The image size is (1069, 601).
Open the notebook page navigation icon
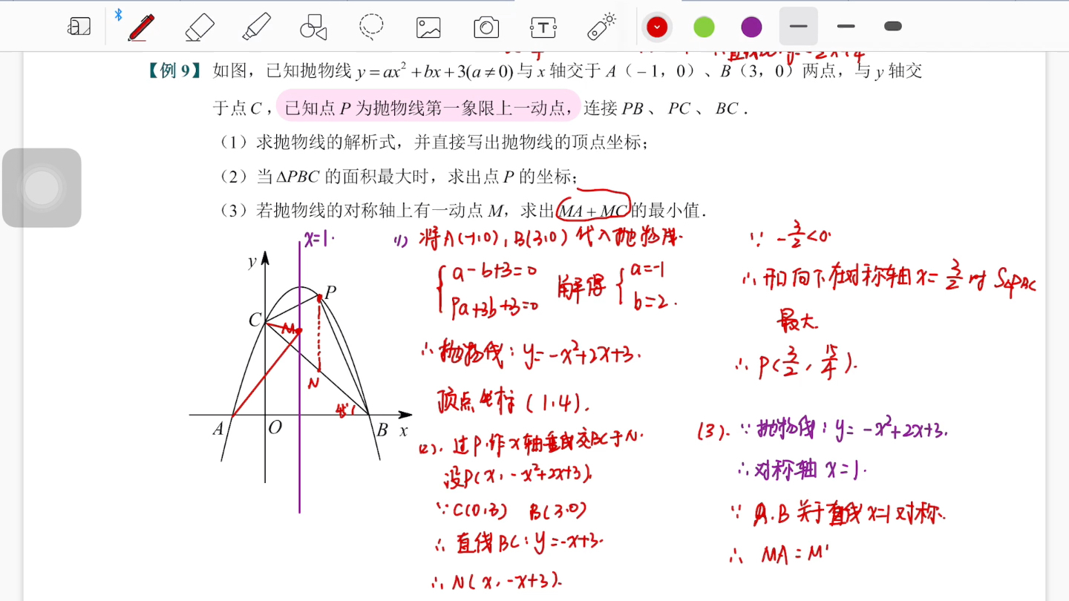[78, 26]
